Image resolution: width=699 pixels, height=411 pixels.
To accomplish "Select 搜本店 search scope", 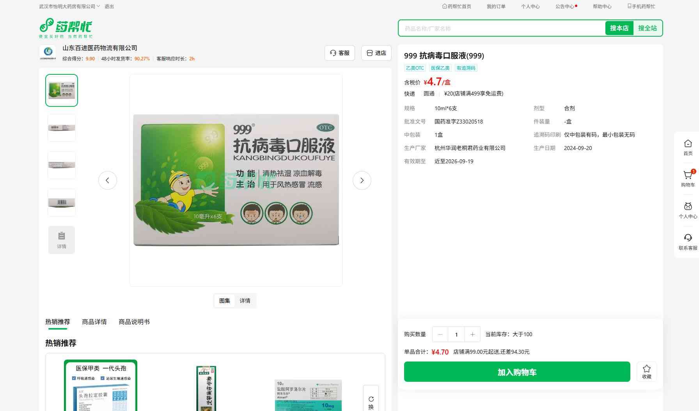I will tap(619, 28).
